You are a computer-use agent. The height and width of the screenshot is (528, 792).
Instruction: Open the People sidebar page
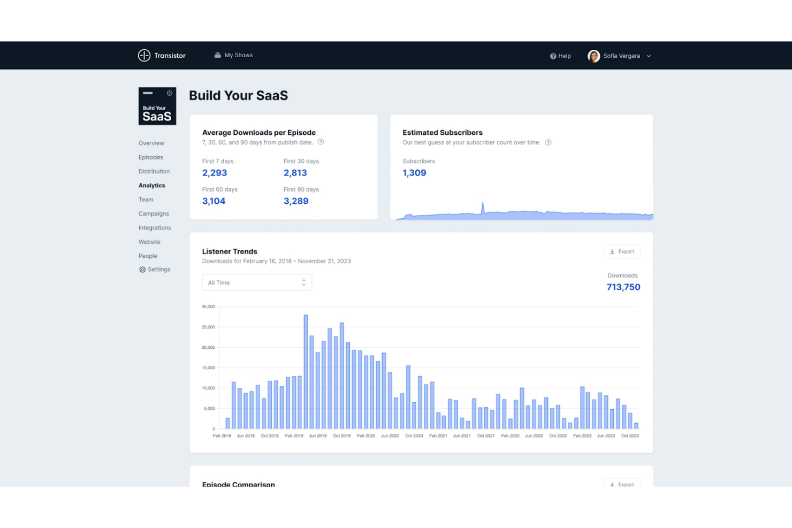pos(148,256)
